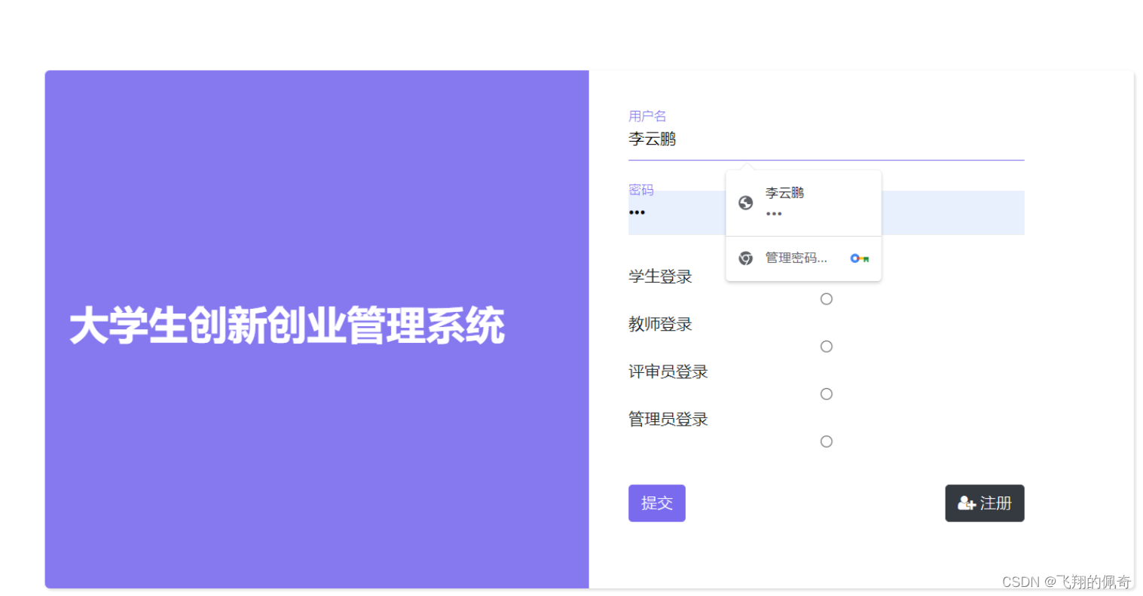Click the 教师登录 label text
The width and height of the screenshot is (1143, 596).
pyautogui.click(x=660, y=324)
